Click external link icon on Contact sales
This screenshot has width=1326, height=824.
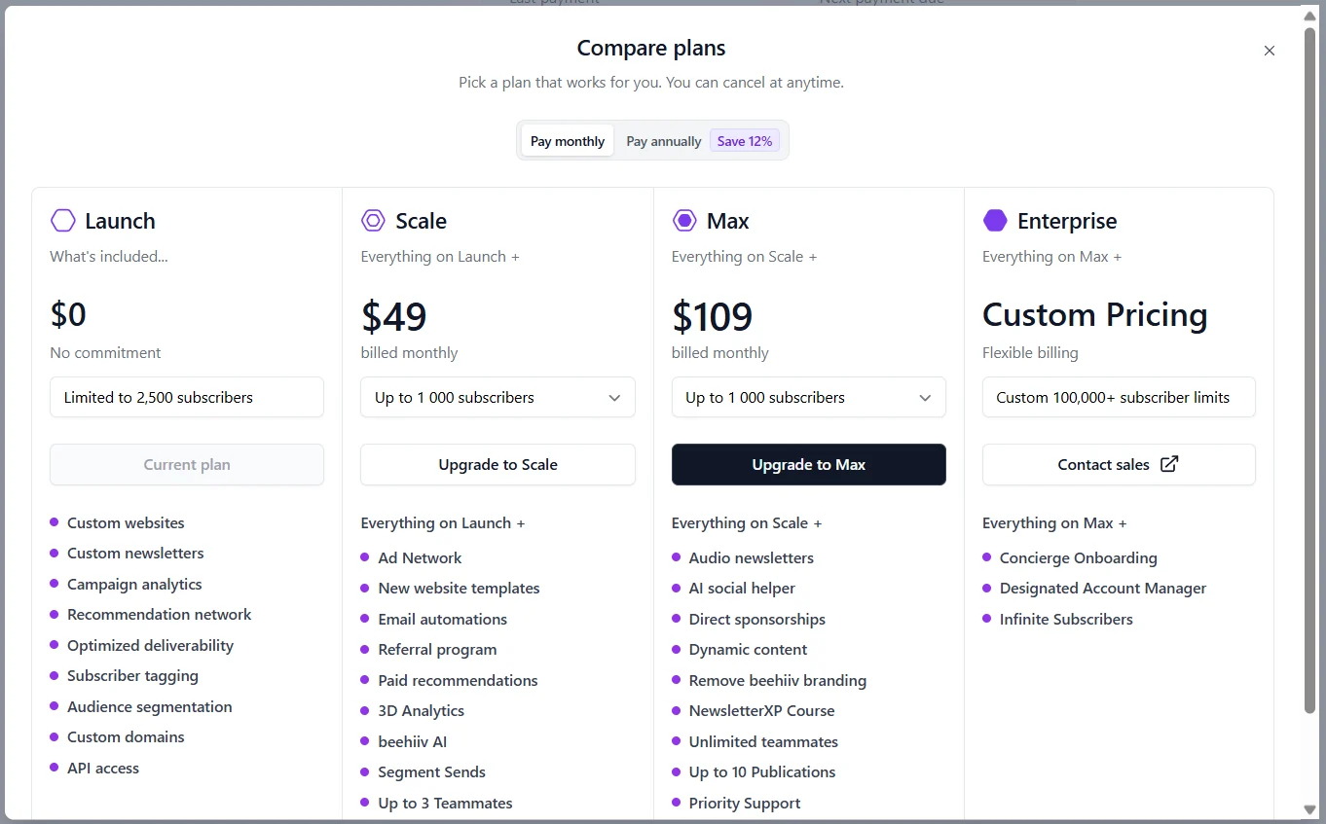[x=1169, y=464]
